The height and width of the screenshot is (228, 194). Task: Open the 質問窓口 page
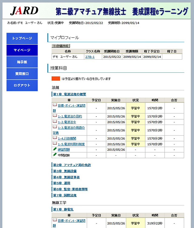[22, 74]
